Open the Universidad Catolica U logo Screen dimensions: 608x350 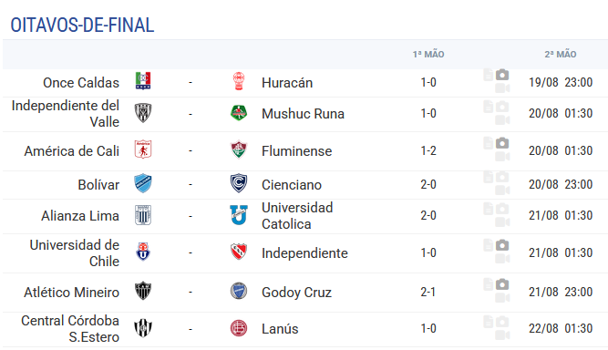[x=239, y=215]
